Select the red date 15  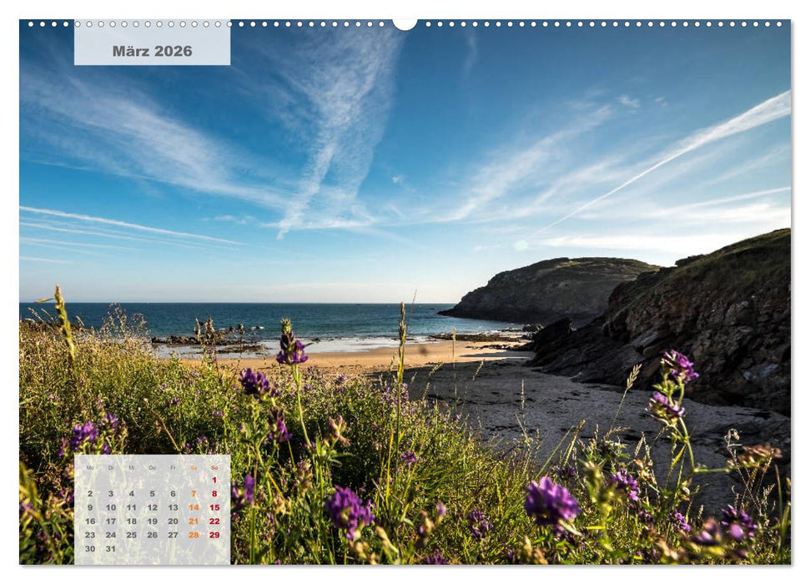215,507
